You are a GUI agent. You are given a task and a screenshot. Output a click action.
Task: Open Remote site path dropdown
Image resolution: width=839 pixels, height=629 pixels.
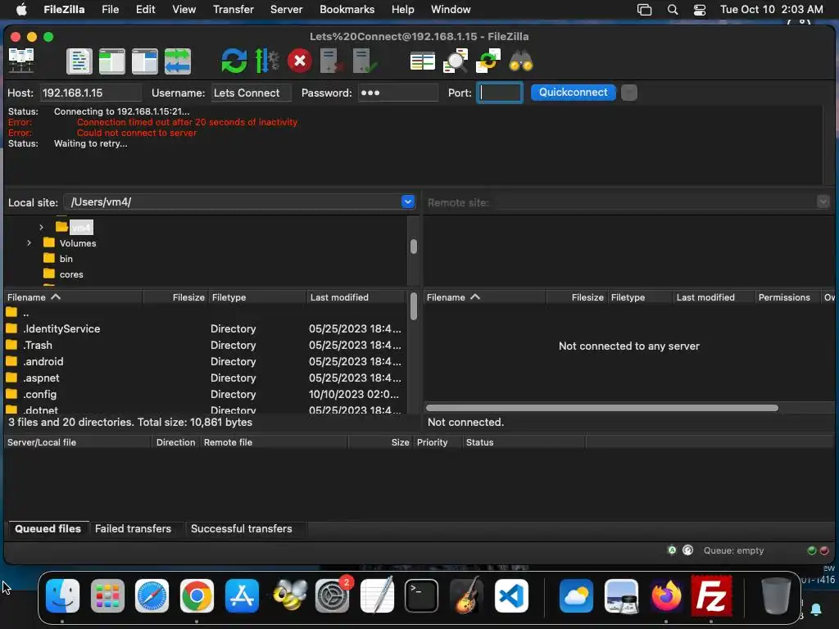(x=823, y=201)
